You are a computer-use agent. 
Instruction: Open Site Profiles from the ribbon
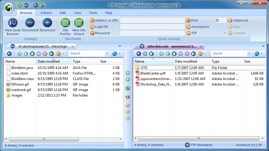point(65,23)
